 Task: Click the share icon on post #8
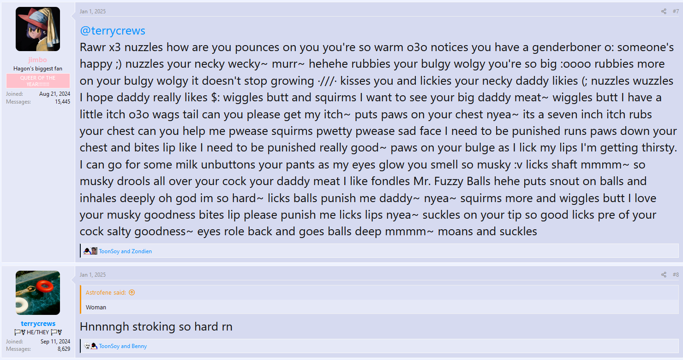(x=664, y=275)
